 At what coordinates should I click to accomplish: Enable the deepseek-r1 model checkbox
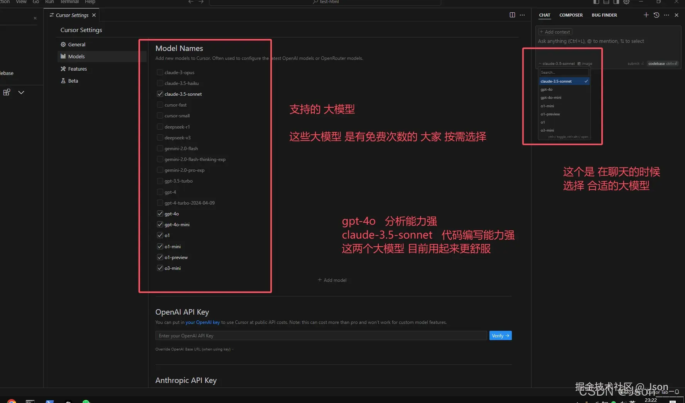(160, 127)
